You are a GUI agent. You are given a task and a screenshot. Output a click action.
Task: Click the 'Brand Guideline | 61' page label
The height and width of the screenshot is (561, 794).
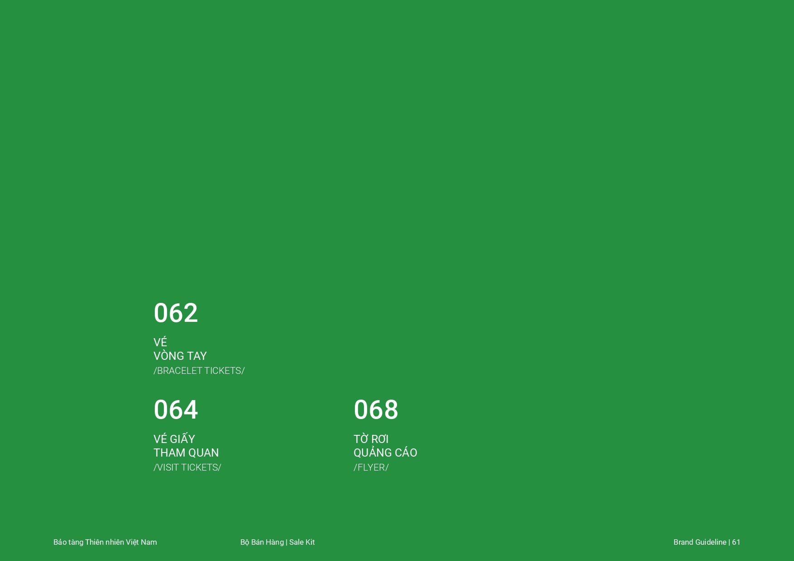tap(707, 542)
